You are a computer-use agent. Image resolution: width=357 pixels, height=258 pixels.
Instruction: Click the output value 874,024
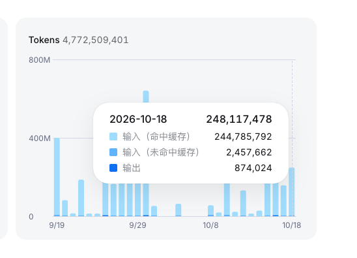(x=253, y=168)
